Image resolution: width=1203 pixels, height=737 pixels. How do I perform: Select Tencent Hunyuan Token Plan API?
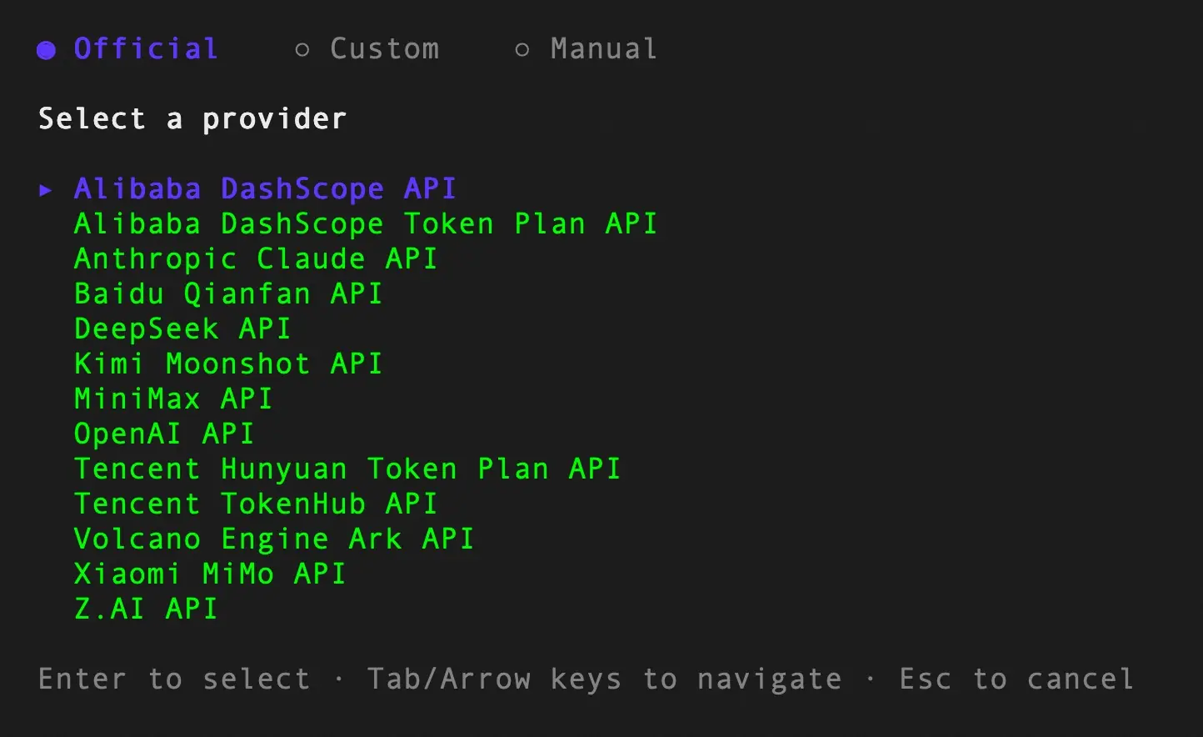347,469
